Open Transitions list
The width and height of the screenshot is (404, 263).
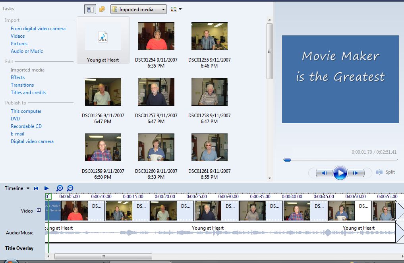(22, 85)
